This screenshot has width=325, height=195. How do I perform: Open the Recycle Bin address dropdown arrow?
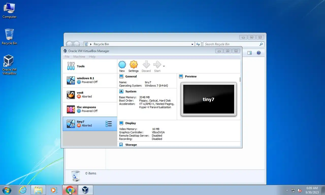[192, 44]
